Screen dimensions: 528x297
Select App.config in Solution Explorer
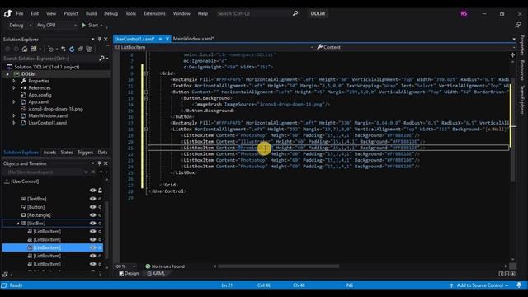40,95
